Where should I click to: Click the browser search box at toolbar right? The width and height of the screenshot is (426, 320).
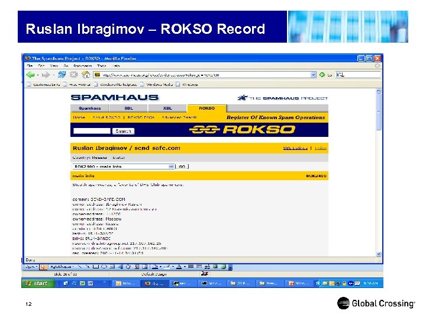coord(358,75)
